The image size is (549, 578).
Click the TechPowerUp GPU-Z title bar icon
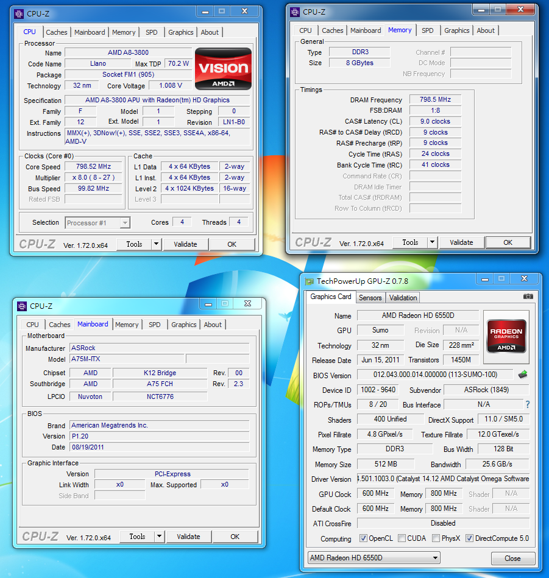(x=309, y=281)
